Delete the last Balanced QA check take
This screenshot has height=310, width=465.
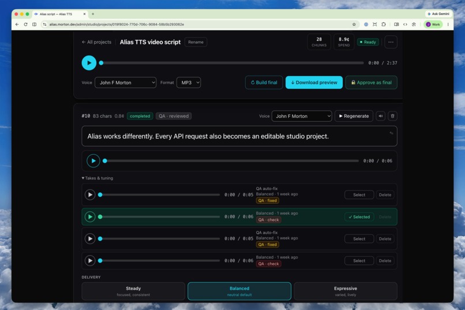click(385, 261)
